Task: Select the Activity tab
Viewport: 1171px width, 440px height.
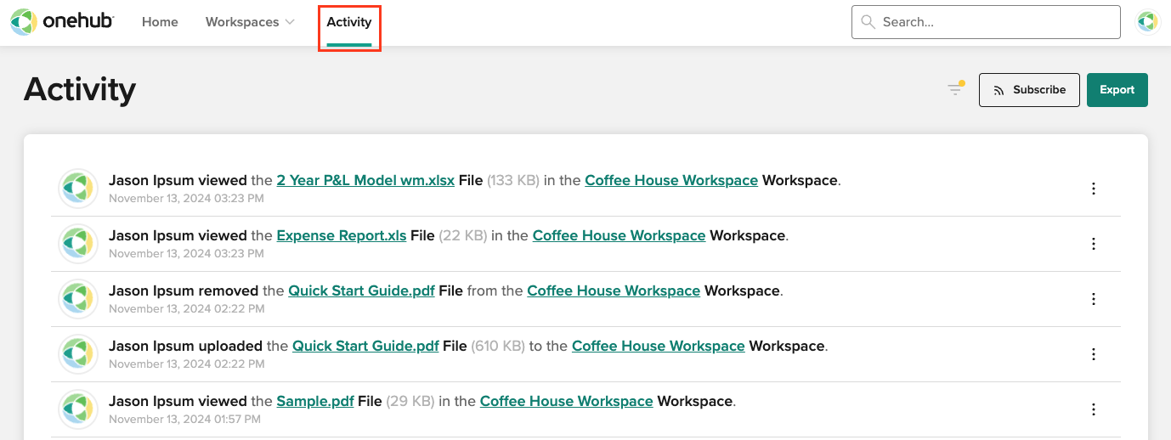Action: click(349, 22)
